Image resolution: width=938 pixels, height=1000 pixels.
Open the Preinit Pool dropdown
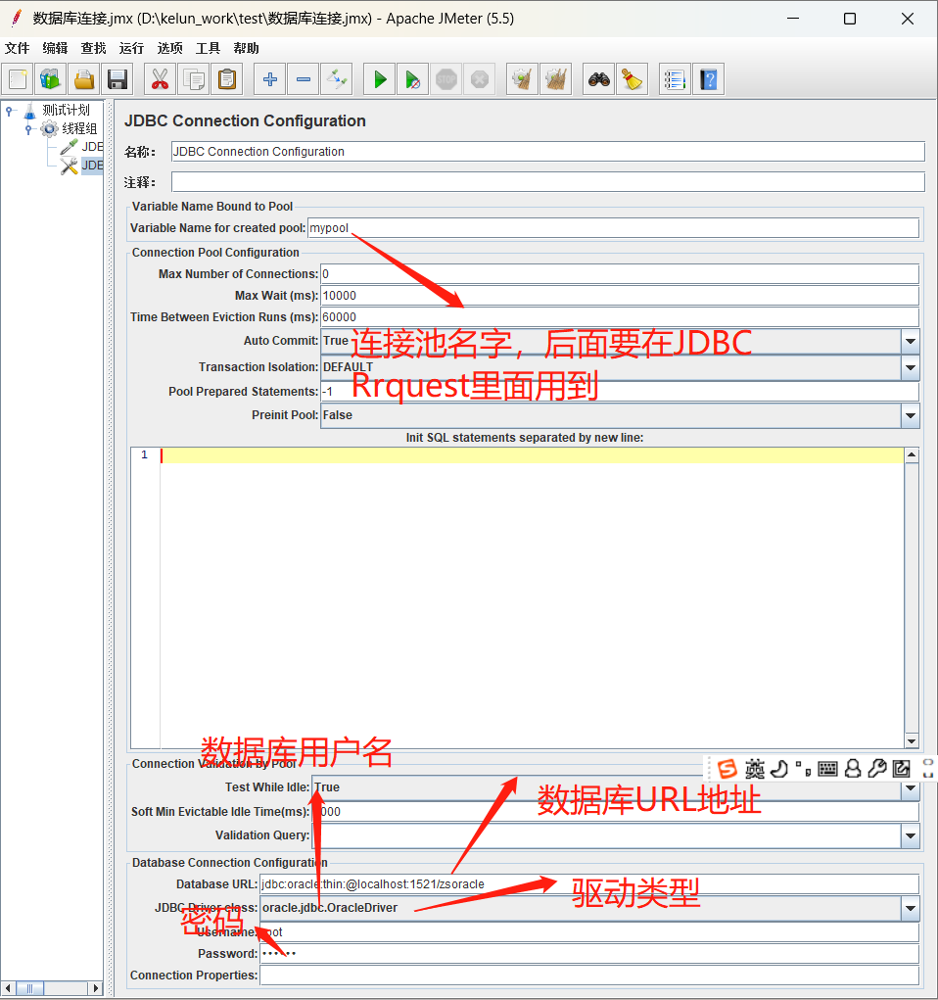click(x=911, y=416)
